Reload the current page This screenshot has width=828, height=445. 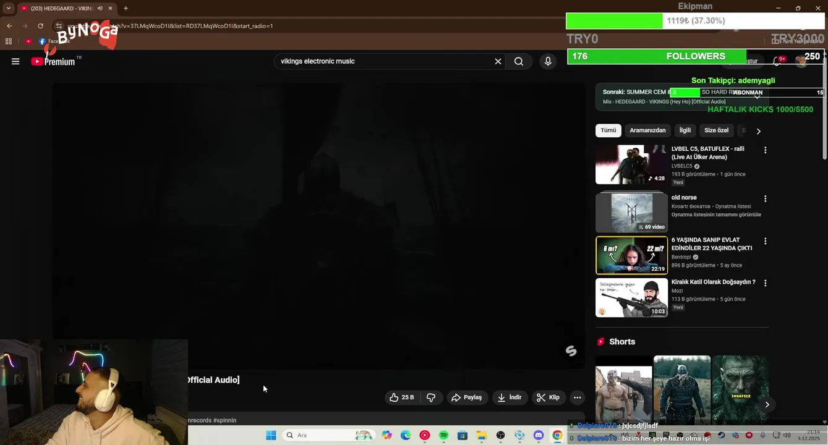pyautogui.click(x=41, y=26)
